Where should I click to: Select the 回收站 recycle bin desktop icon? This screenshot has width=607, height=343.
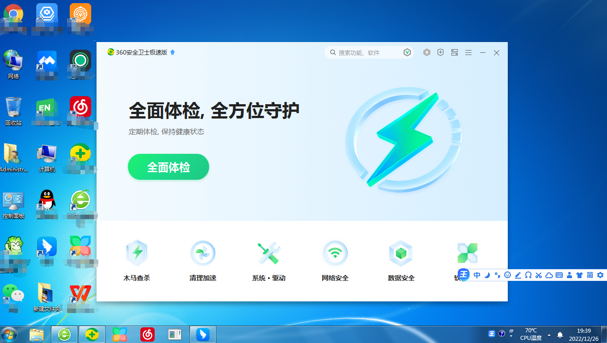coord(13,111)
